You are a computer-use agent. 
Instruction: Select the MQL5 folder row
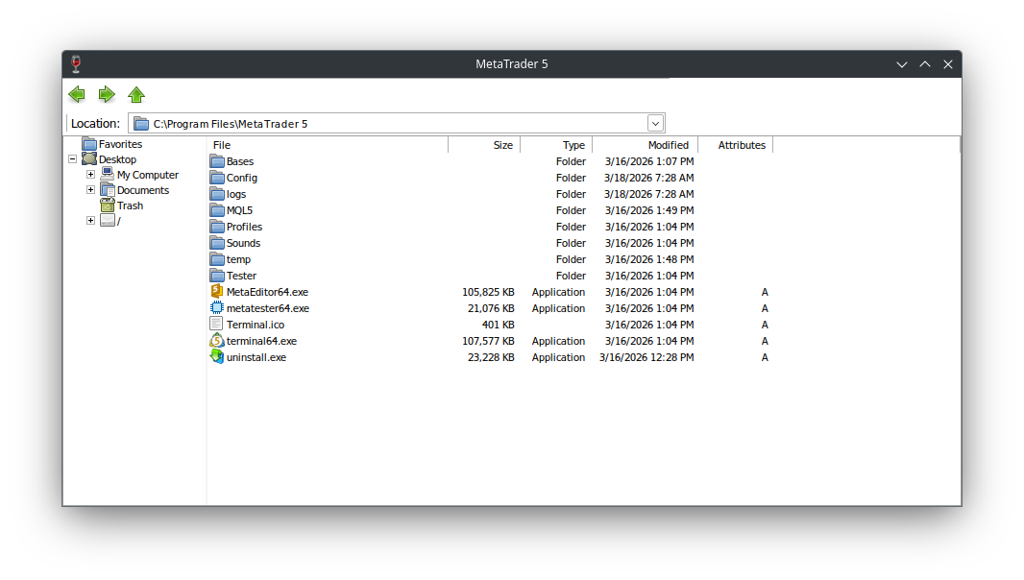pos(239,210)
